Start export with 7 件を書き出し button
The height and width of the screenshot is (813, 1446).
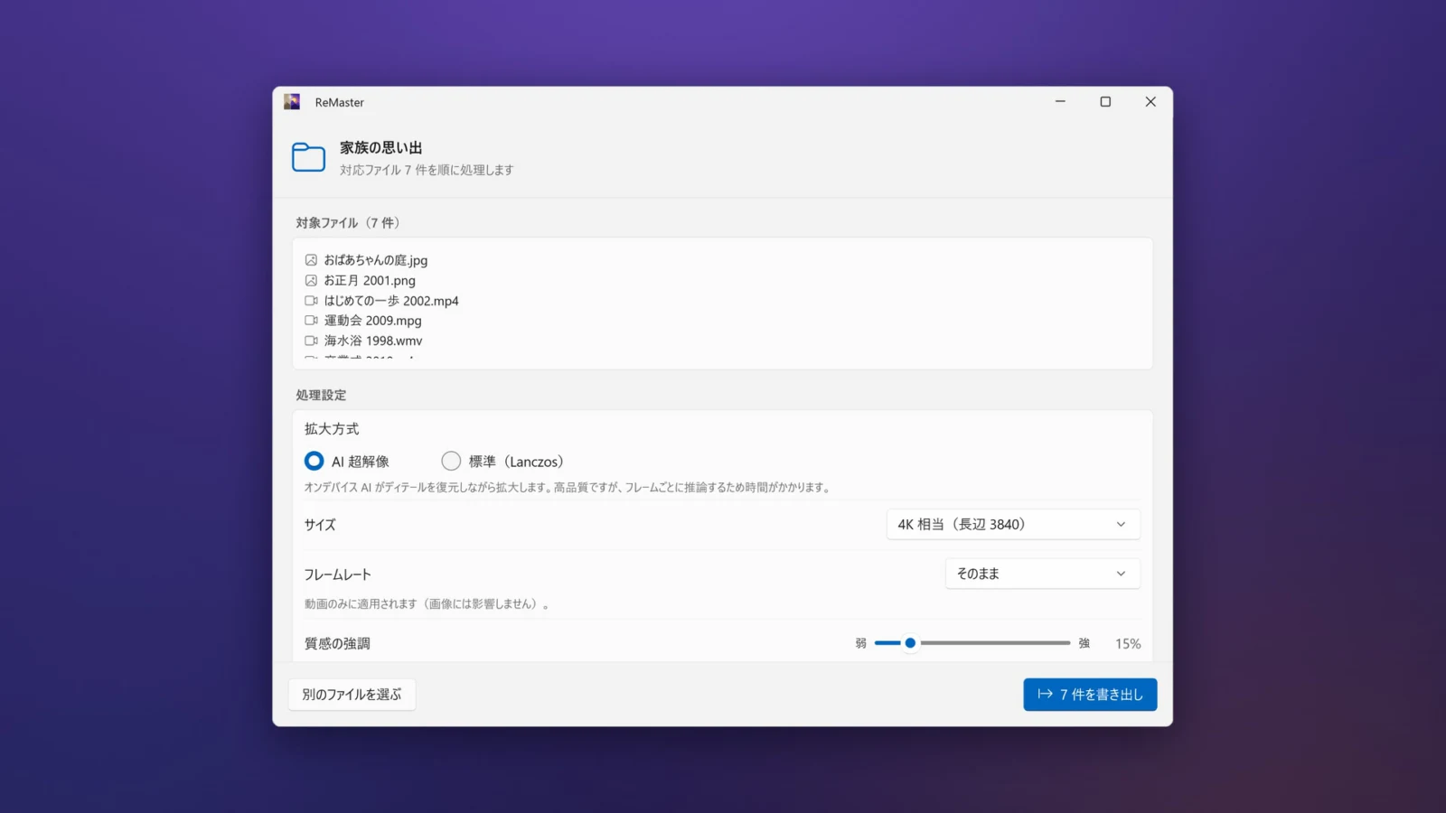pyautogui.click(x=1090, y=695)
